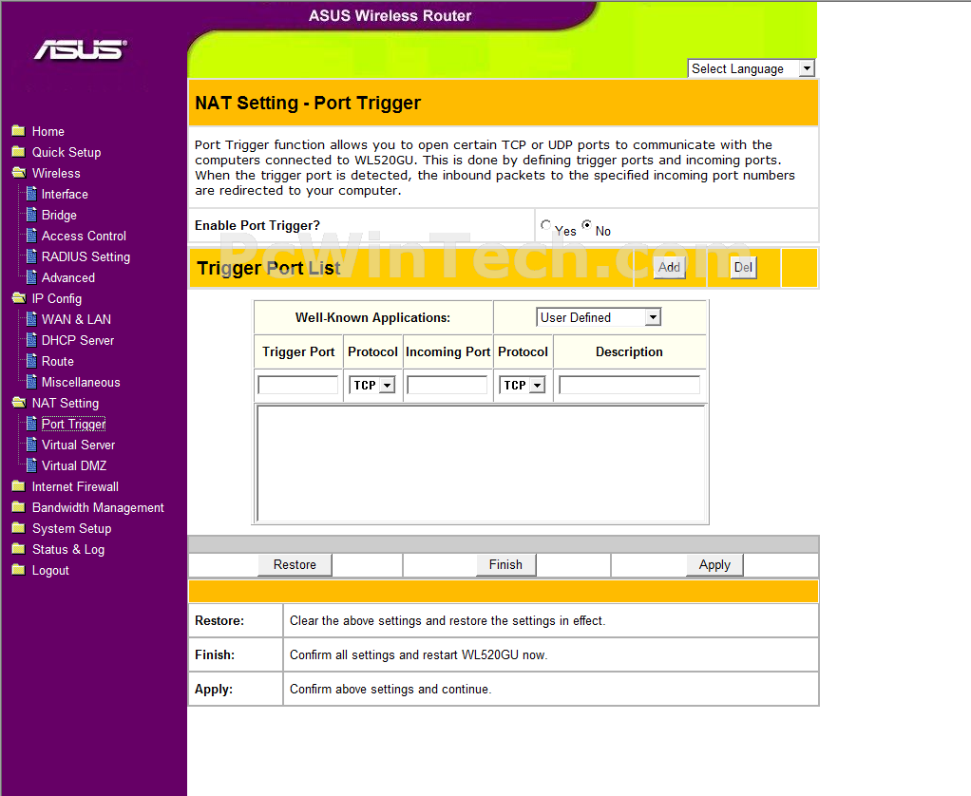Click the Restore button
This screenshot has height=796, width=971.
pyautogui.click(x=295, y=564)
